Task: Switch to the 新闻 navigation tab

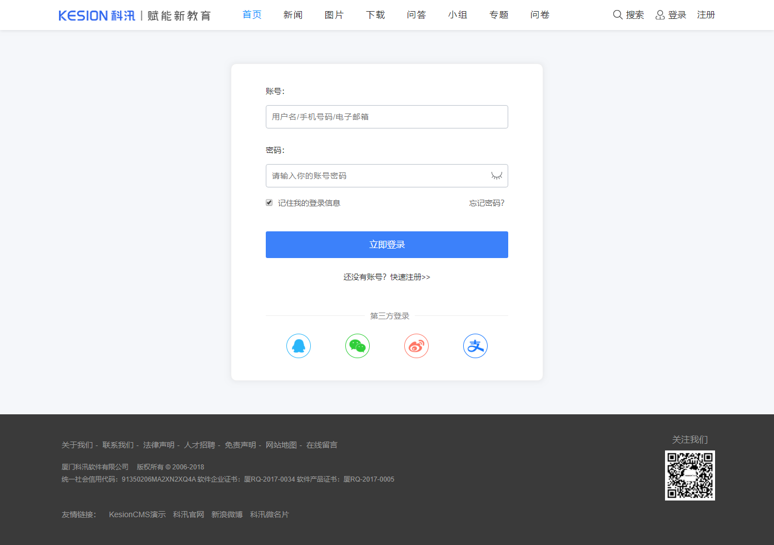Action: coord(293,15)
